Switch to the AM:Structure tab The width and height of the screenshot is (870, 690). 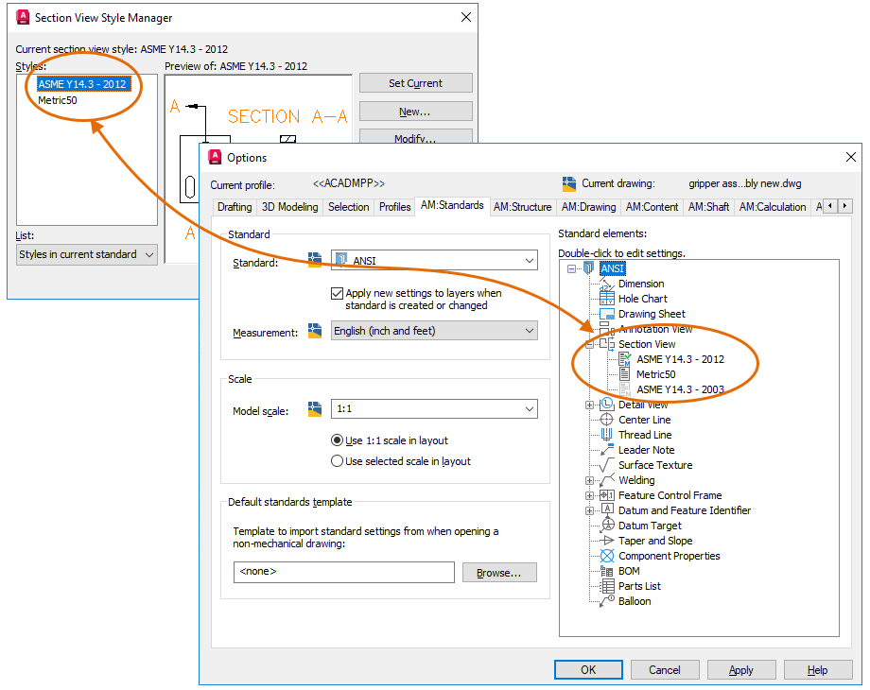[x=523, y=207]
